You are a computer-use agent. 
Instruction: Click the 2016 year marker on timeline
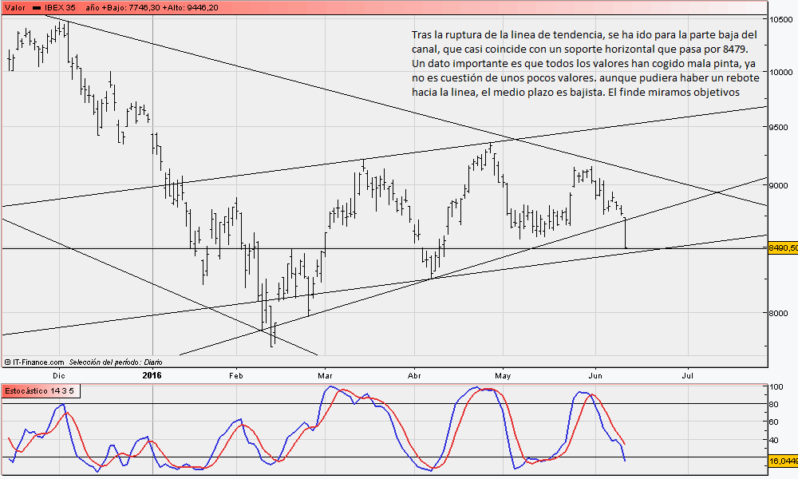[152, 374]
